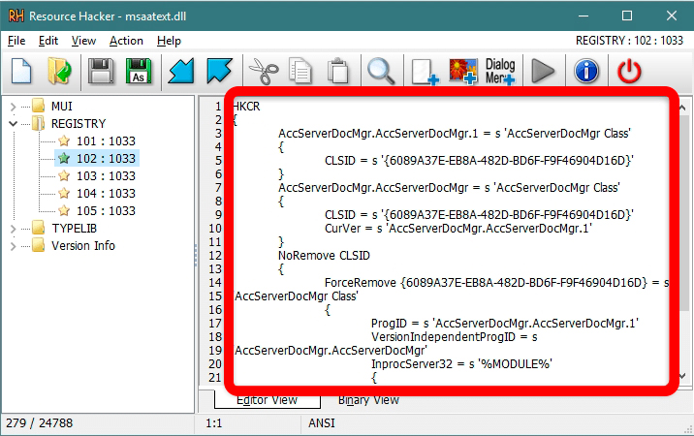Click the Resource Hacker RH title logo
The height and width of the screenshot is (436, 694).
click(x=16, y=16)
